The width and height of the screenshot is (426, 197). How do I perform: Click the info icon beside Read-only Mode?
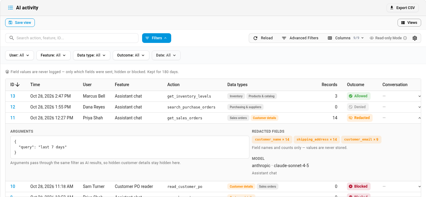pyautogui.click(x=405, y=38)
